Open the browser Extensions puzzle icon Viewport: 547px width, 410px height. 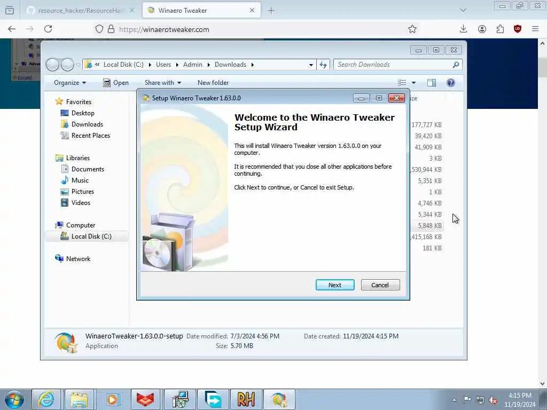500,29
